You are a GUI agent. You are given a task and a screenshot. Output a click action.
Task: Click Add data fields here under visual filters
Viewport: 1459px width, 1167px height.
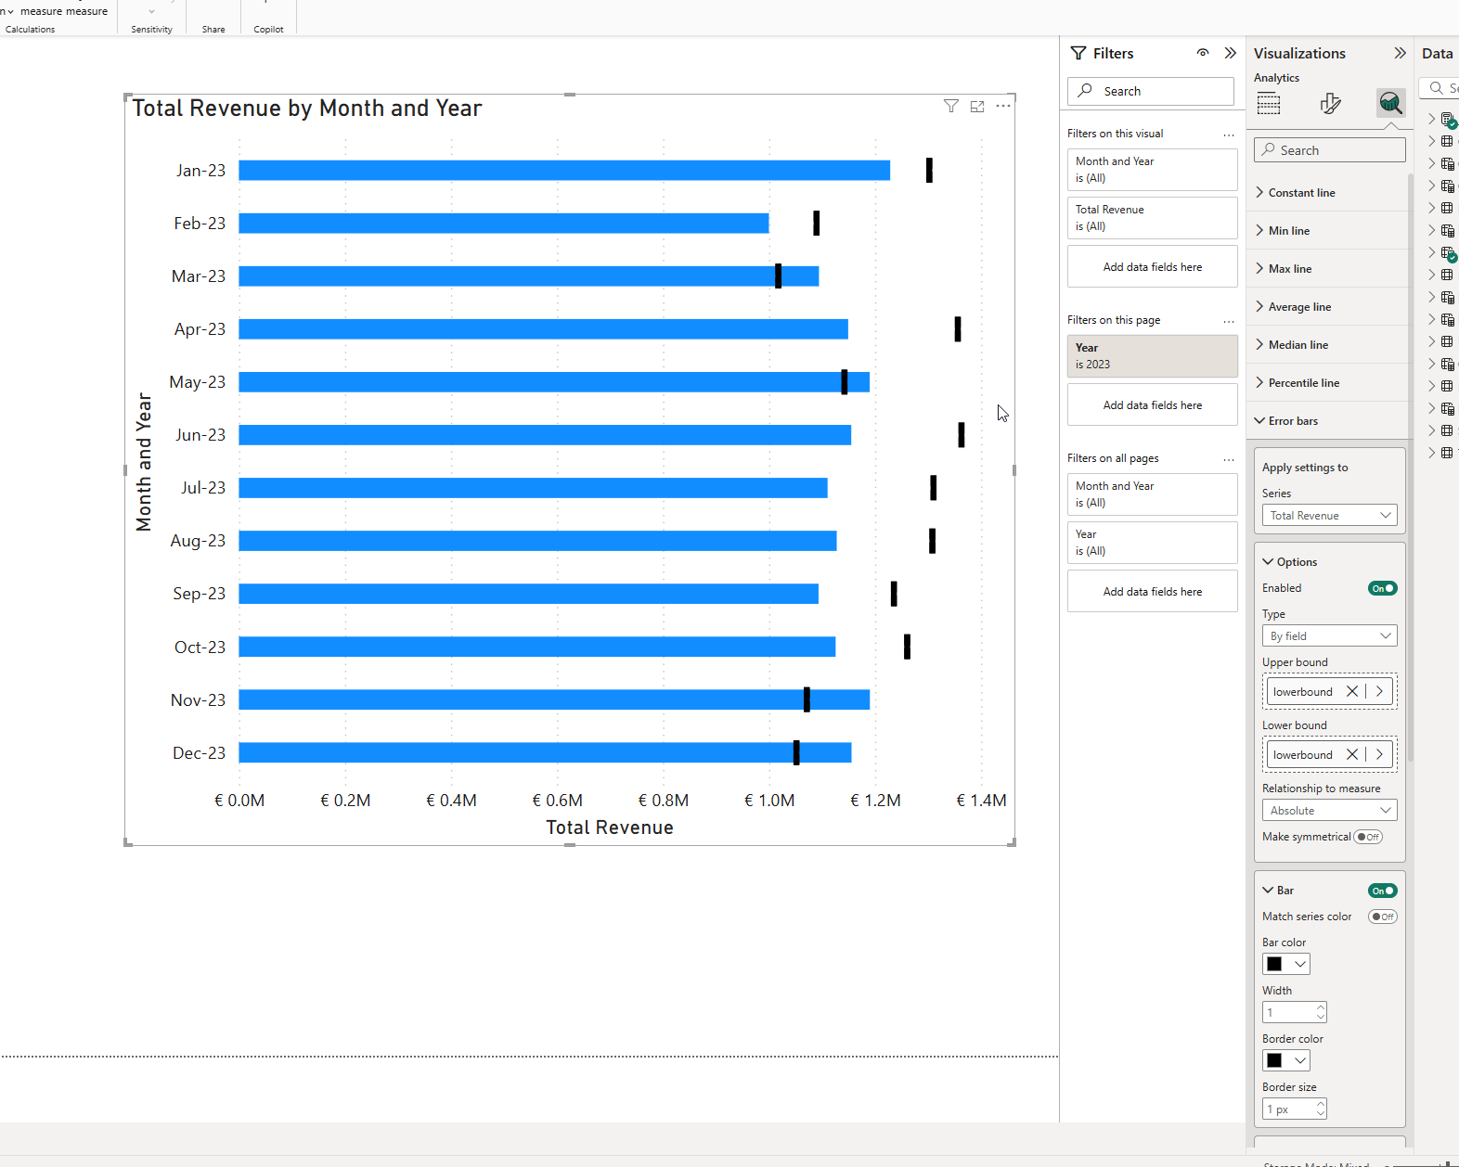(1153, 267)
